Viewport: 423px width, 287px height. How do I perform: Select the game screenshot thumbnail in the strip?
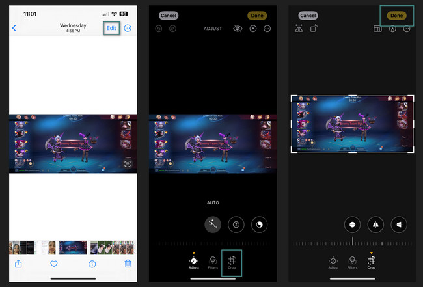click(73, 247)
